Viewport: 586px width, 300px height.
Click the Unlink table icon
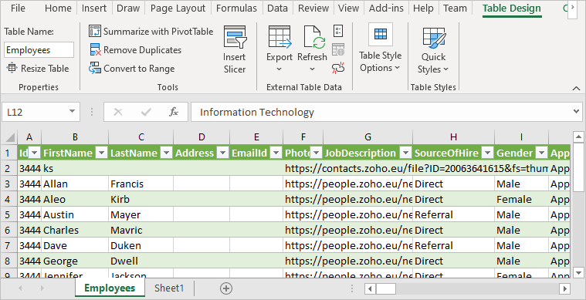[338, 68]
